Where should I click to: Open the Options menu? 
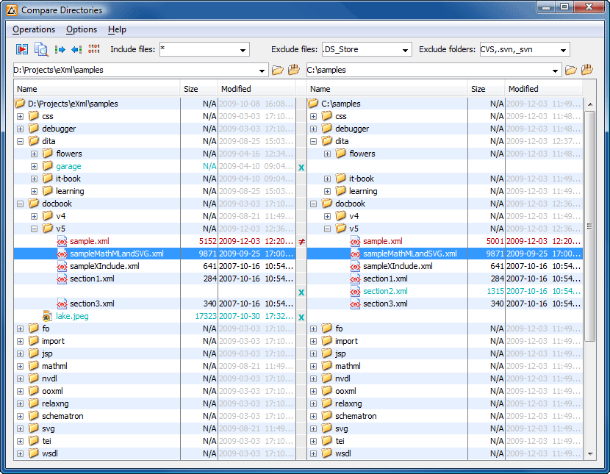[82, 29]
